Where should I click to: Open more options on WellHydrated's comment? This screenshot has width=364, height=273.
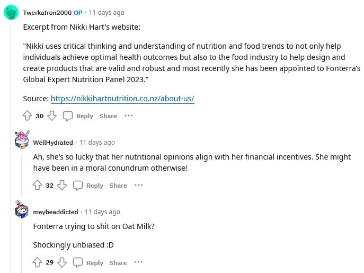pos(139,185)
